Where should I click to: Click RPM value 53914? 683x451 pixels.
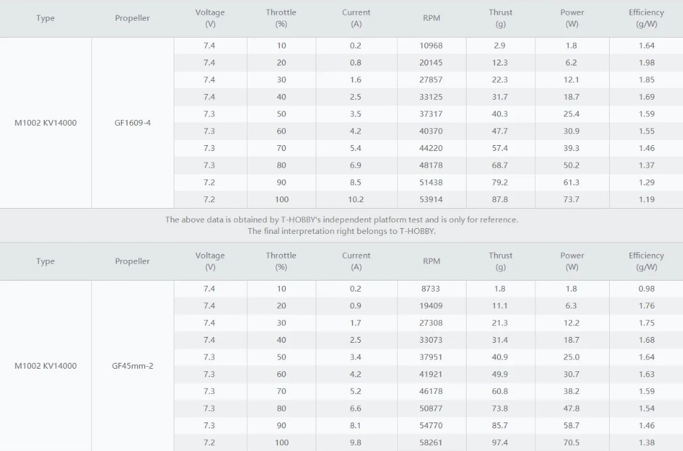(x=431, y=200)
